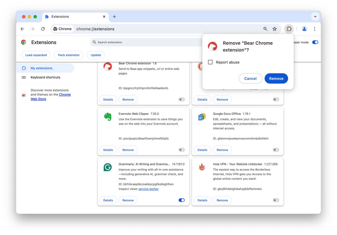Enable the Google Docs Offline toggle
Image resolution: width=337 pixels, height=235 pixels.
pos(276,150)
